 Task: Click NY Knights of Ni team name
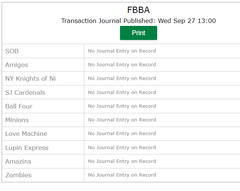pyautogui.click(x=30, y=78)
